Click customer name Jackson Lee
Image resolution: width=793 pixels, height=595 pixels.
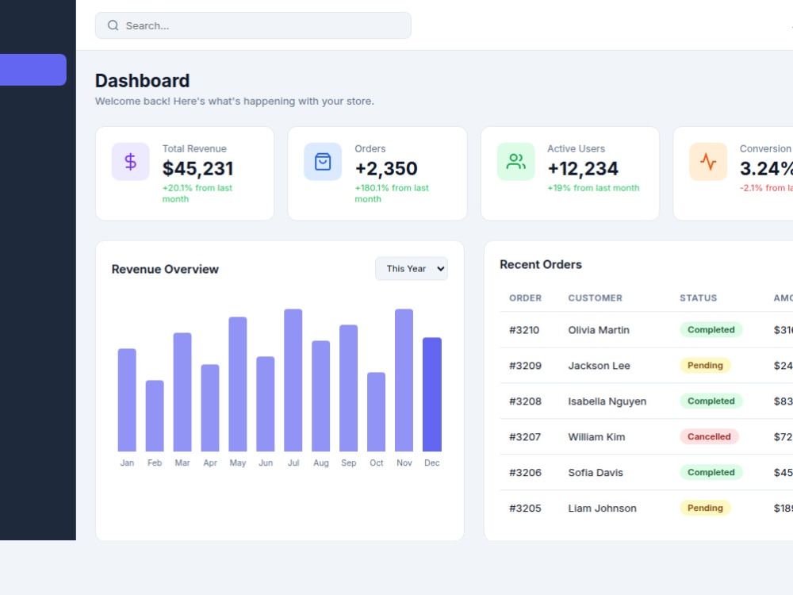tap(599, 365)
